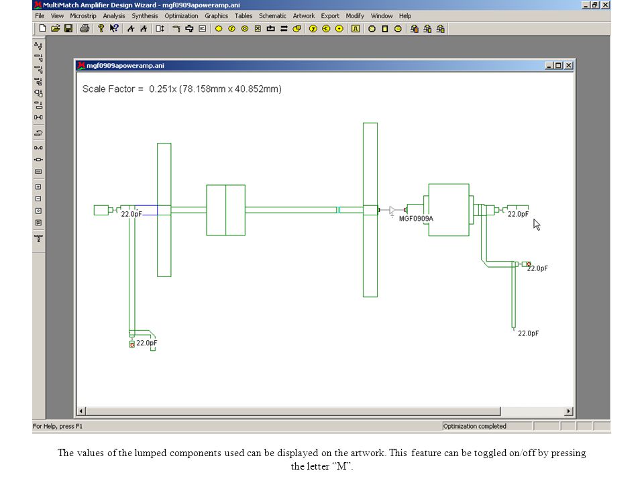Minimize the mgf0909apoweramp.ani child window
This screenshot has height=483, width=644.
click(549, 65)
